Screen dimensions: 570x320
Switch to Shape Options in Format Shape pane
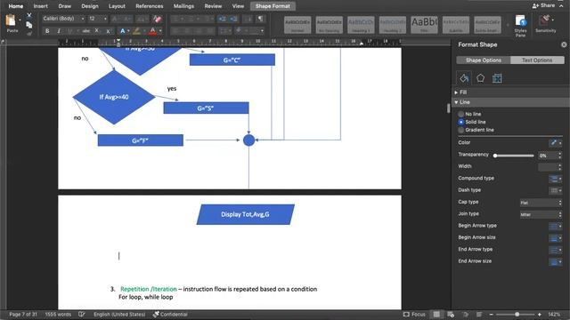coord(484,60)
